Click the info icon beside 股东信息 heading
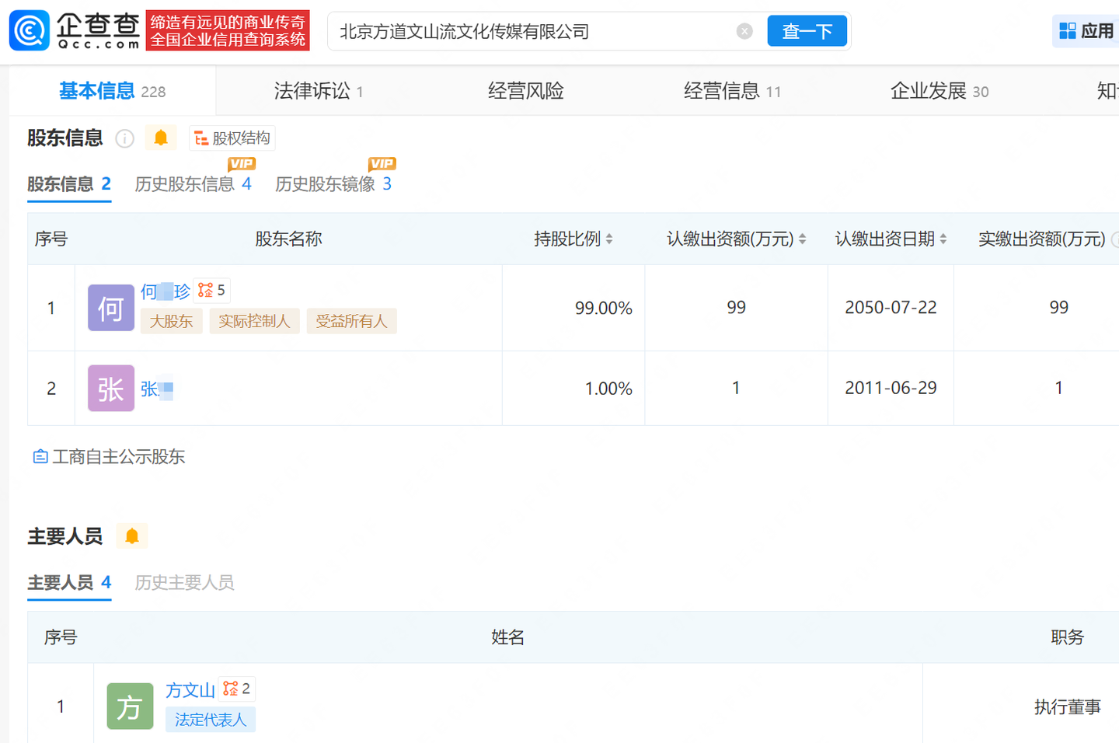 click(x=124, y=138)
